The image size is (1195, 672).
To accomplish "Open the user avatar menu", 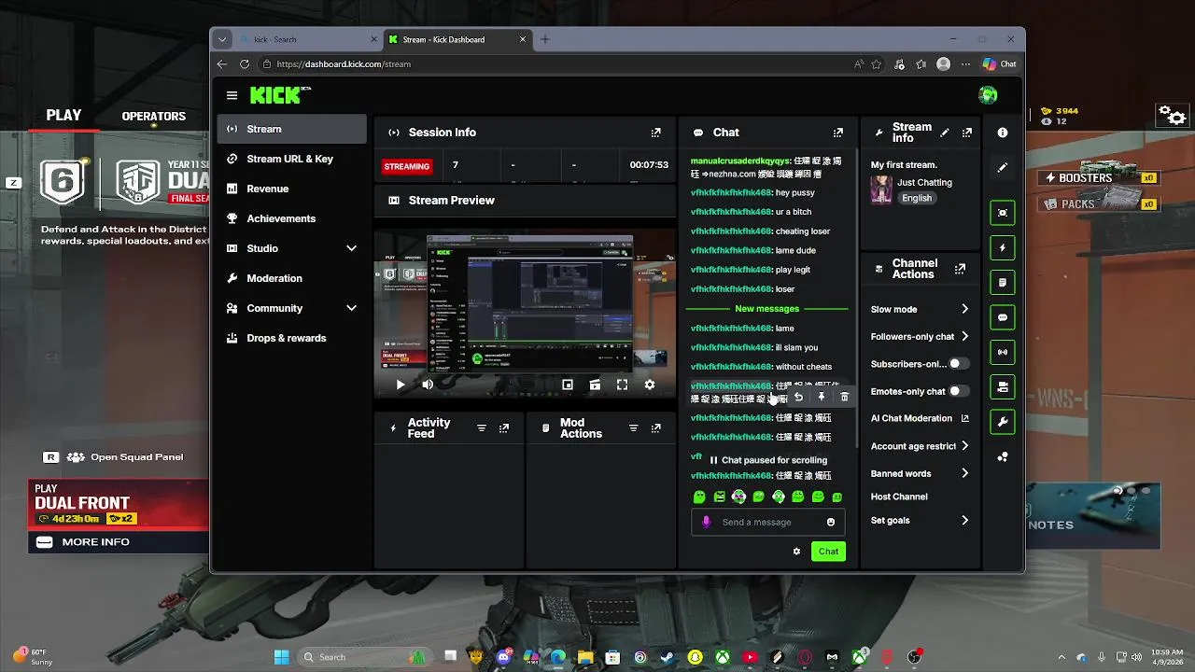I will click(988, 95).
